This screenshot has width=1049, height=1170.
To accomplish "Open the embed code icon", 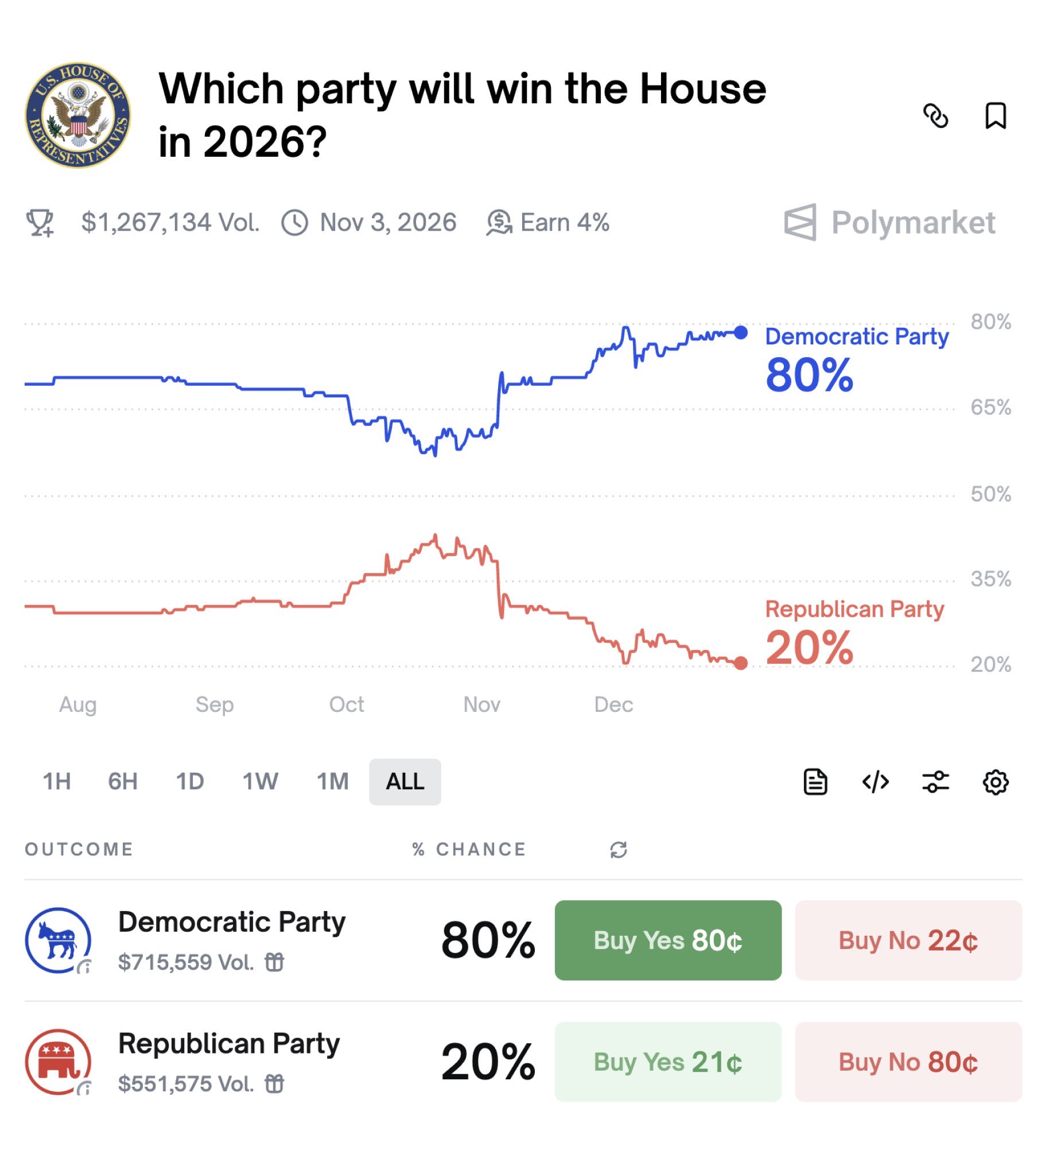I will pyautogui.click(x=875, y=782).
